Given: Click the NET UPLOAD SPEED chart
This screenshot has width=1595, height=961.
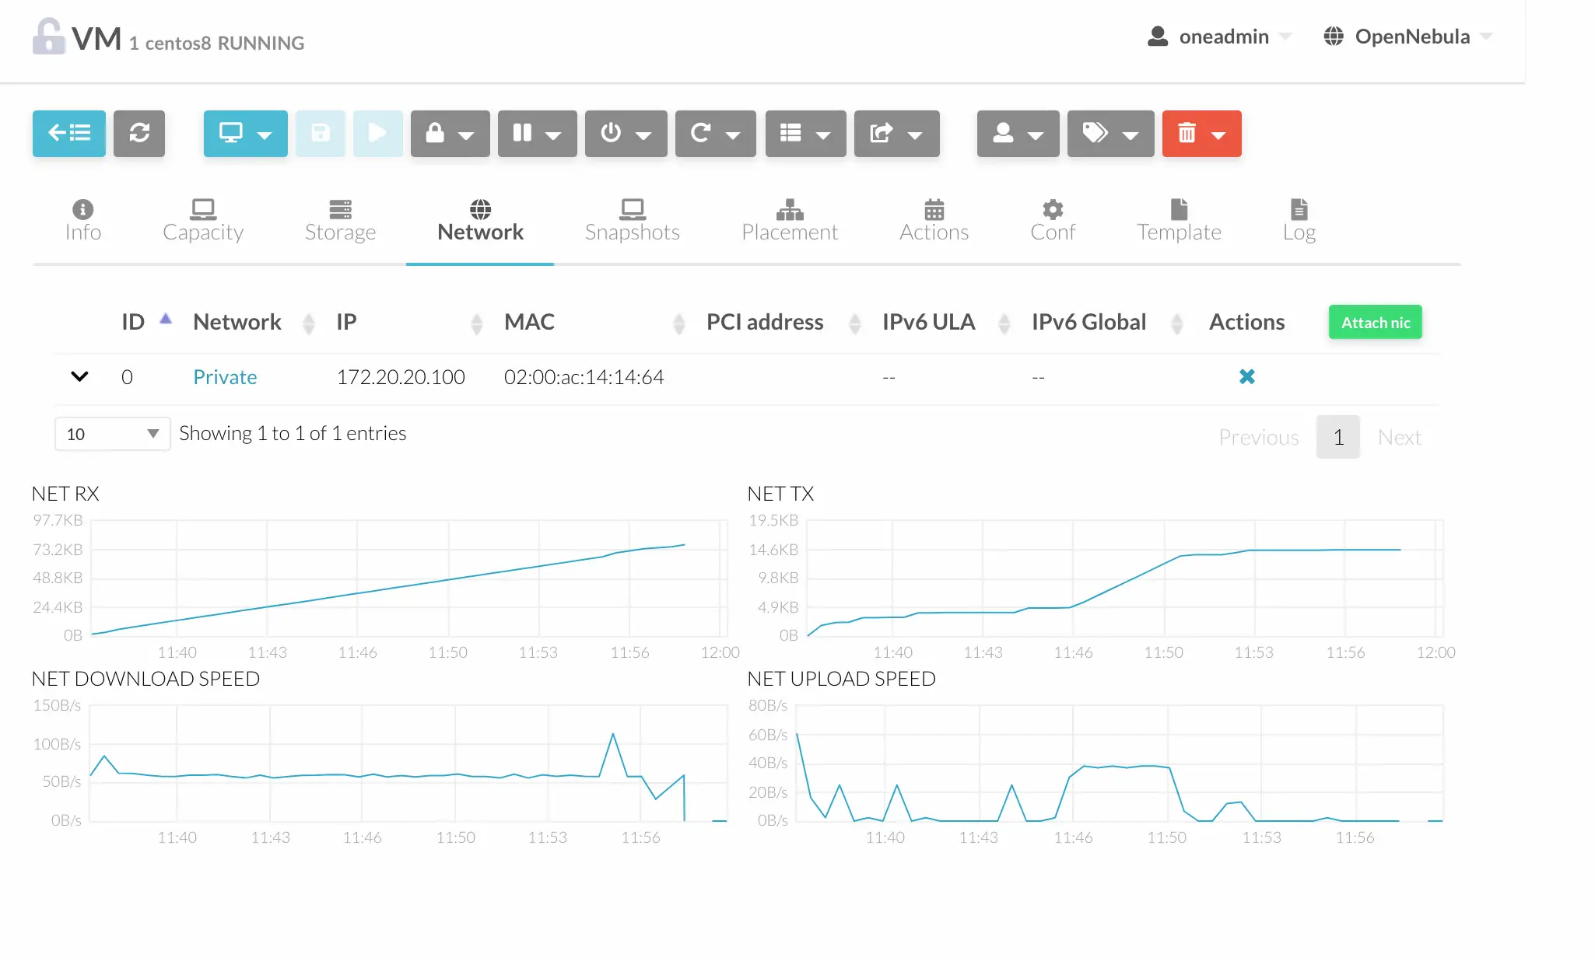Looking at the screenshot, I should tap(1120, 763).
